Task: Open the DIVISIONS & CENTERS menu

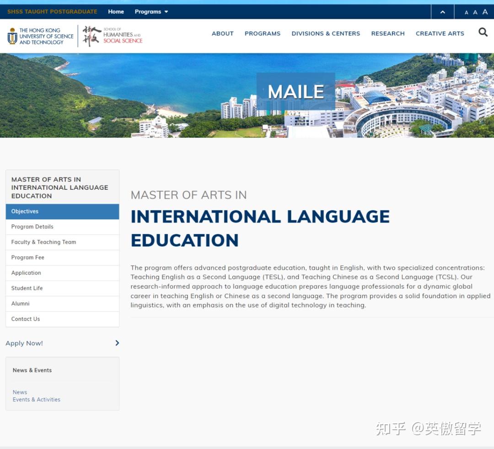Action: coord(326,33)
